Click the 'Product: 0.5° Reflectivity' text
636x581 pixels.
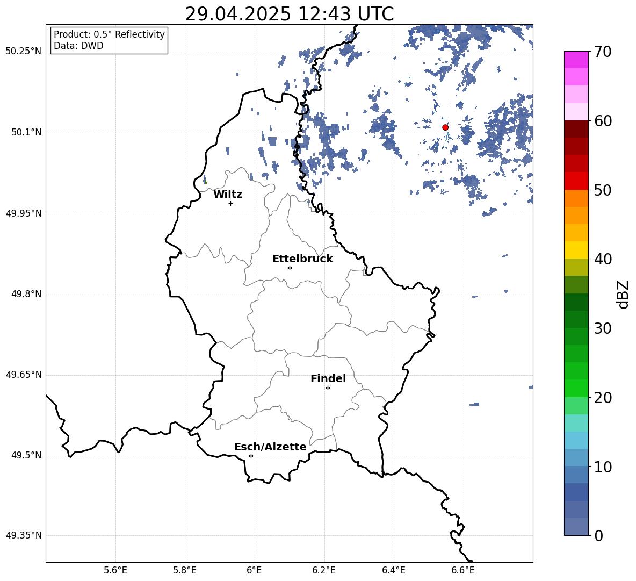(109, 34)
